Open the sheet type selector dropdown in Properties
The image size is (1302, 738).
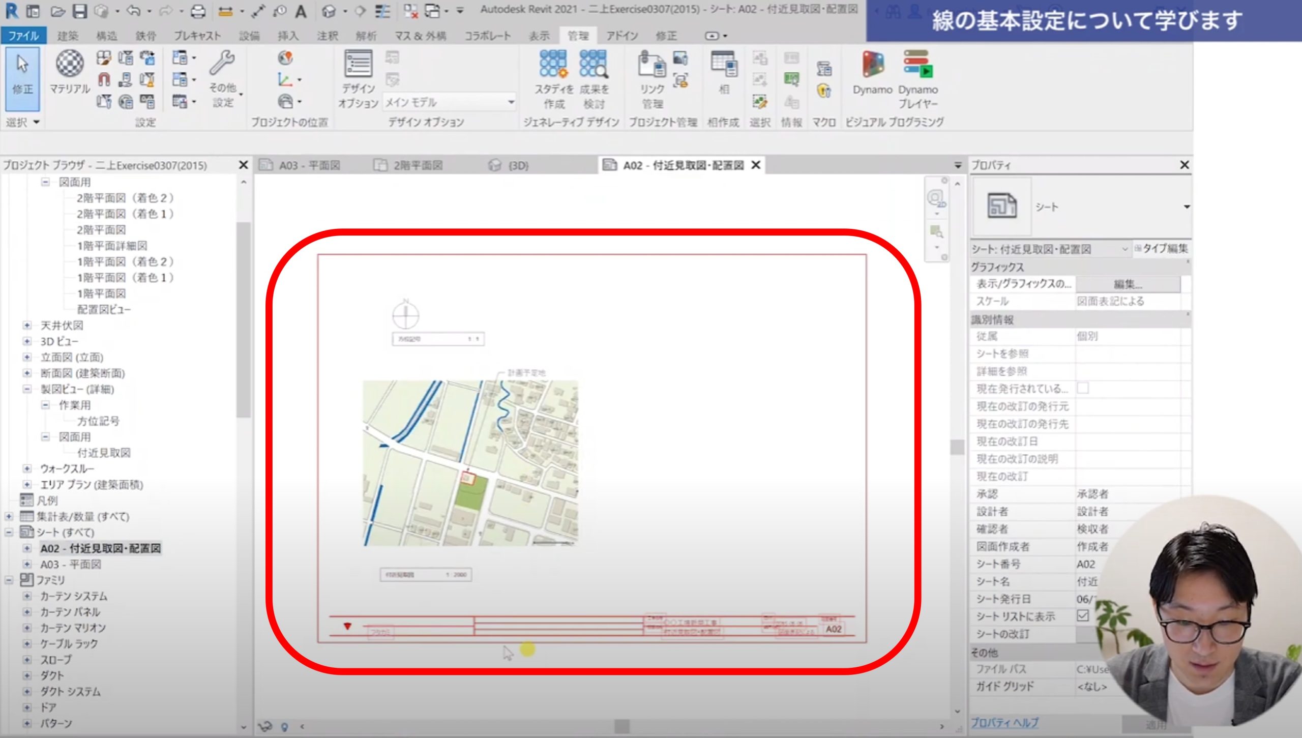click(1186, 207)
